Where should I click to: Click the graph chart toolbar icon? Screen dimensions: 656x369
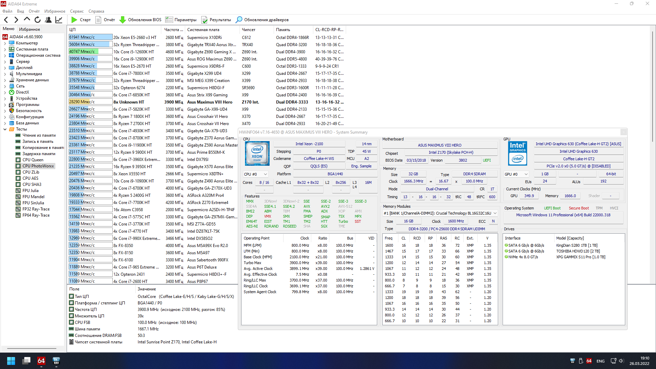coord(59,20)
